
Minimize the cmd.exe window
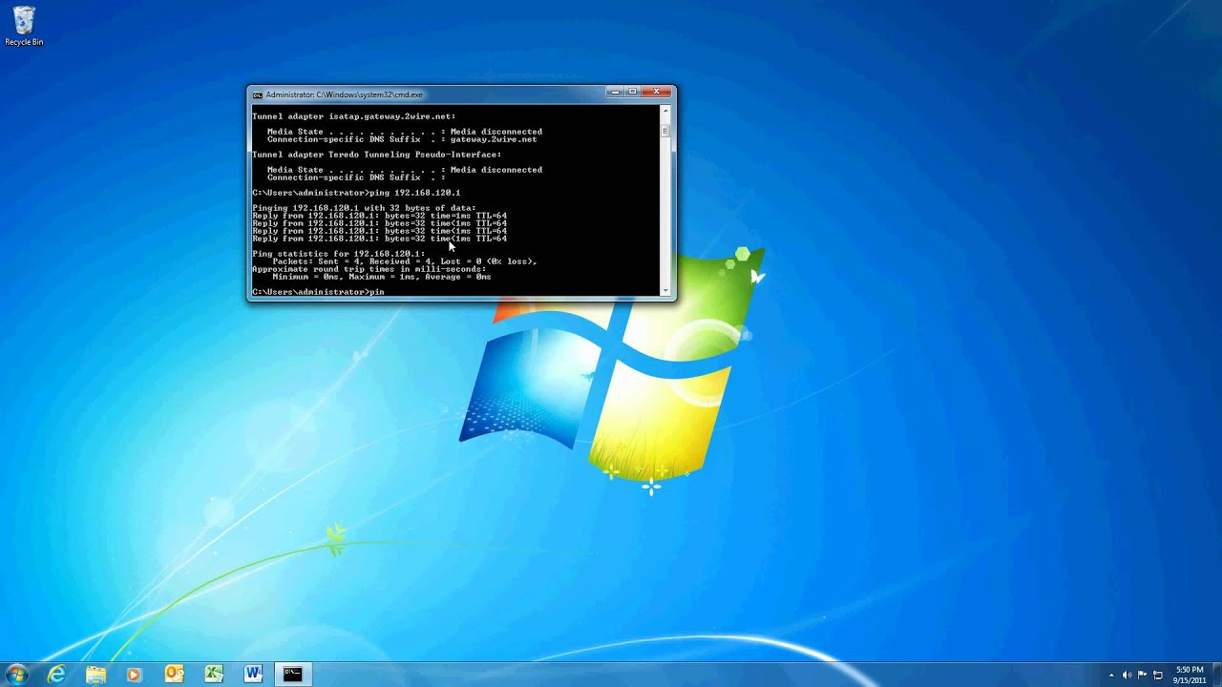[615, 92]
